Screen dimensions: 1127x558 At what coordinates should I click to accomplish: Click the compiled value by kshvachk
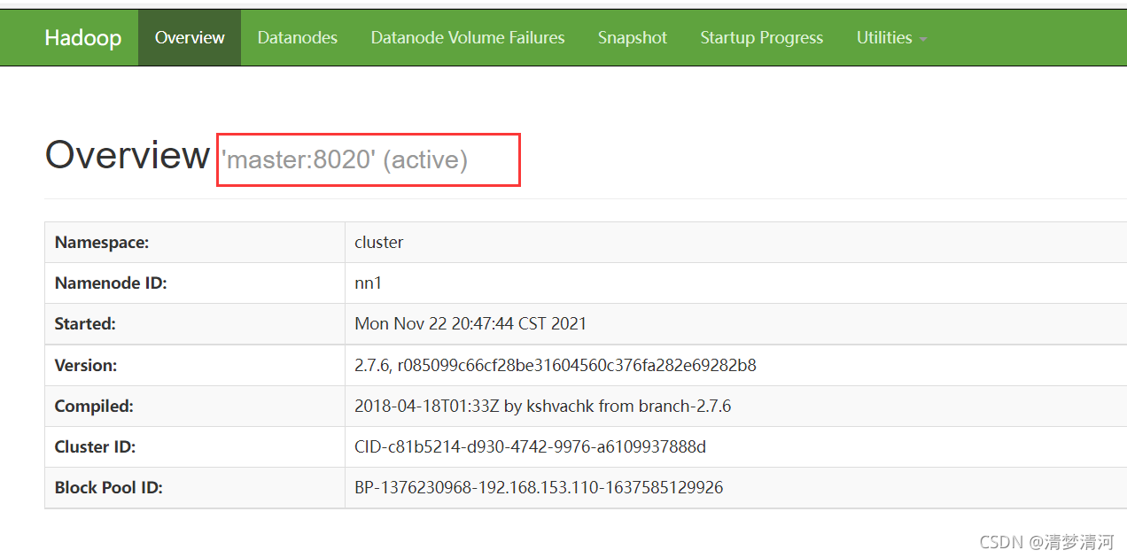(542, 407)
